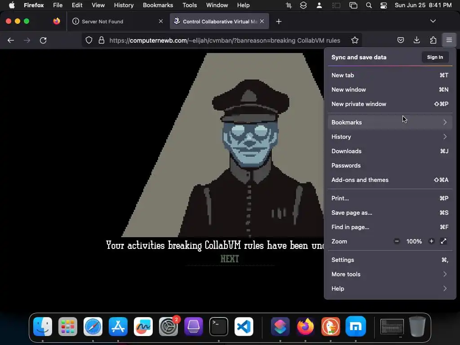Open the Apple menu
Viewport: 460px width, 345px height.
coord(12,5)
